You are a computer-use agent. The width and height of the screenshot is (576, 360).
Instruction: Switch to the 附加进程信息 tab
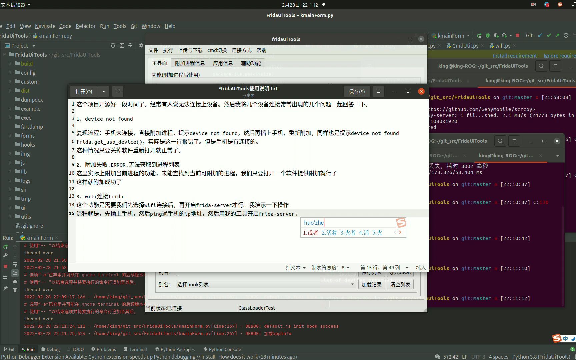point(190,63)
